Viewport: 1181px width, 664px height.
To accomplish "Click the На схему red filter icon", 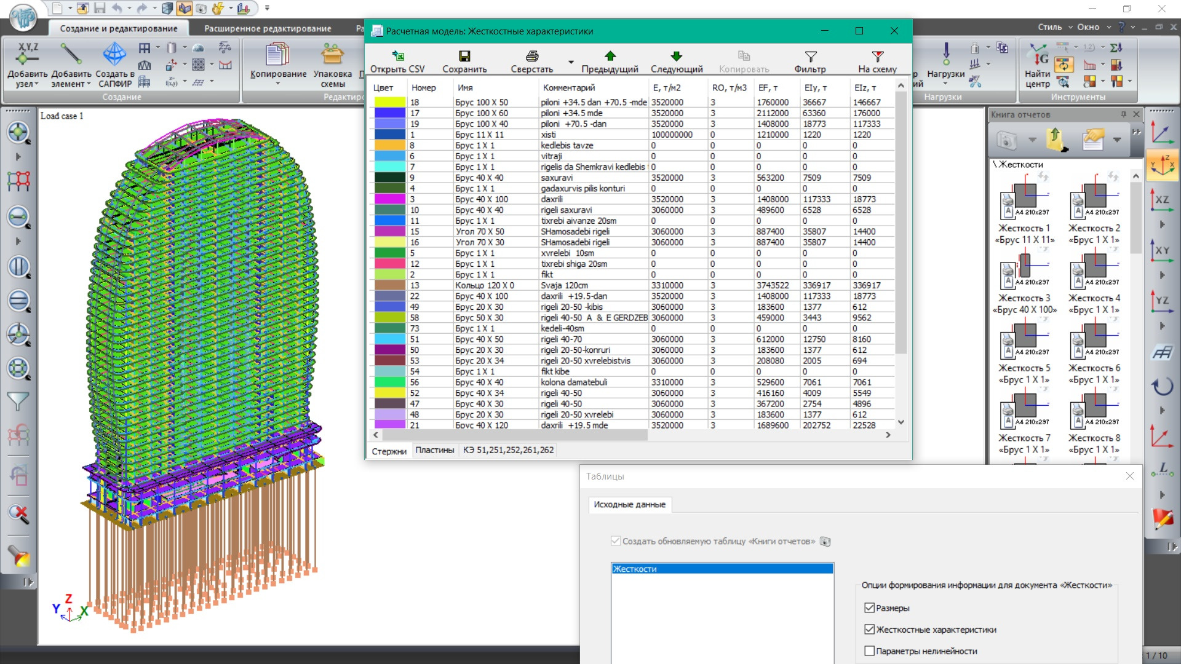I will [x=877, y=57].
